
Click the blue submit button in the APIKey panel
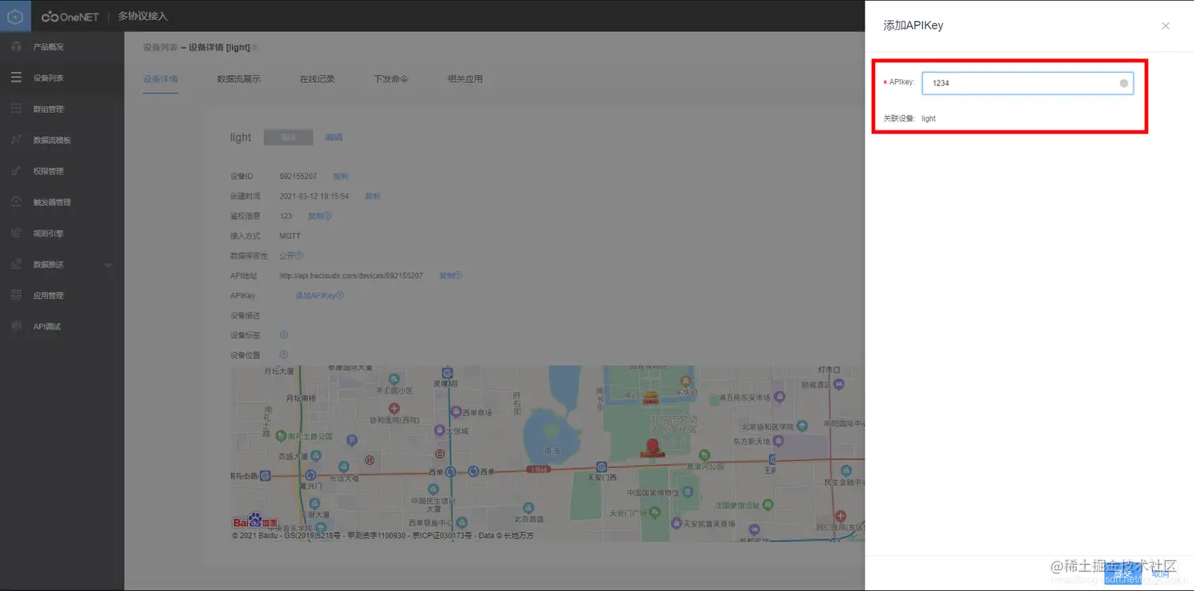point(1123,574)
